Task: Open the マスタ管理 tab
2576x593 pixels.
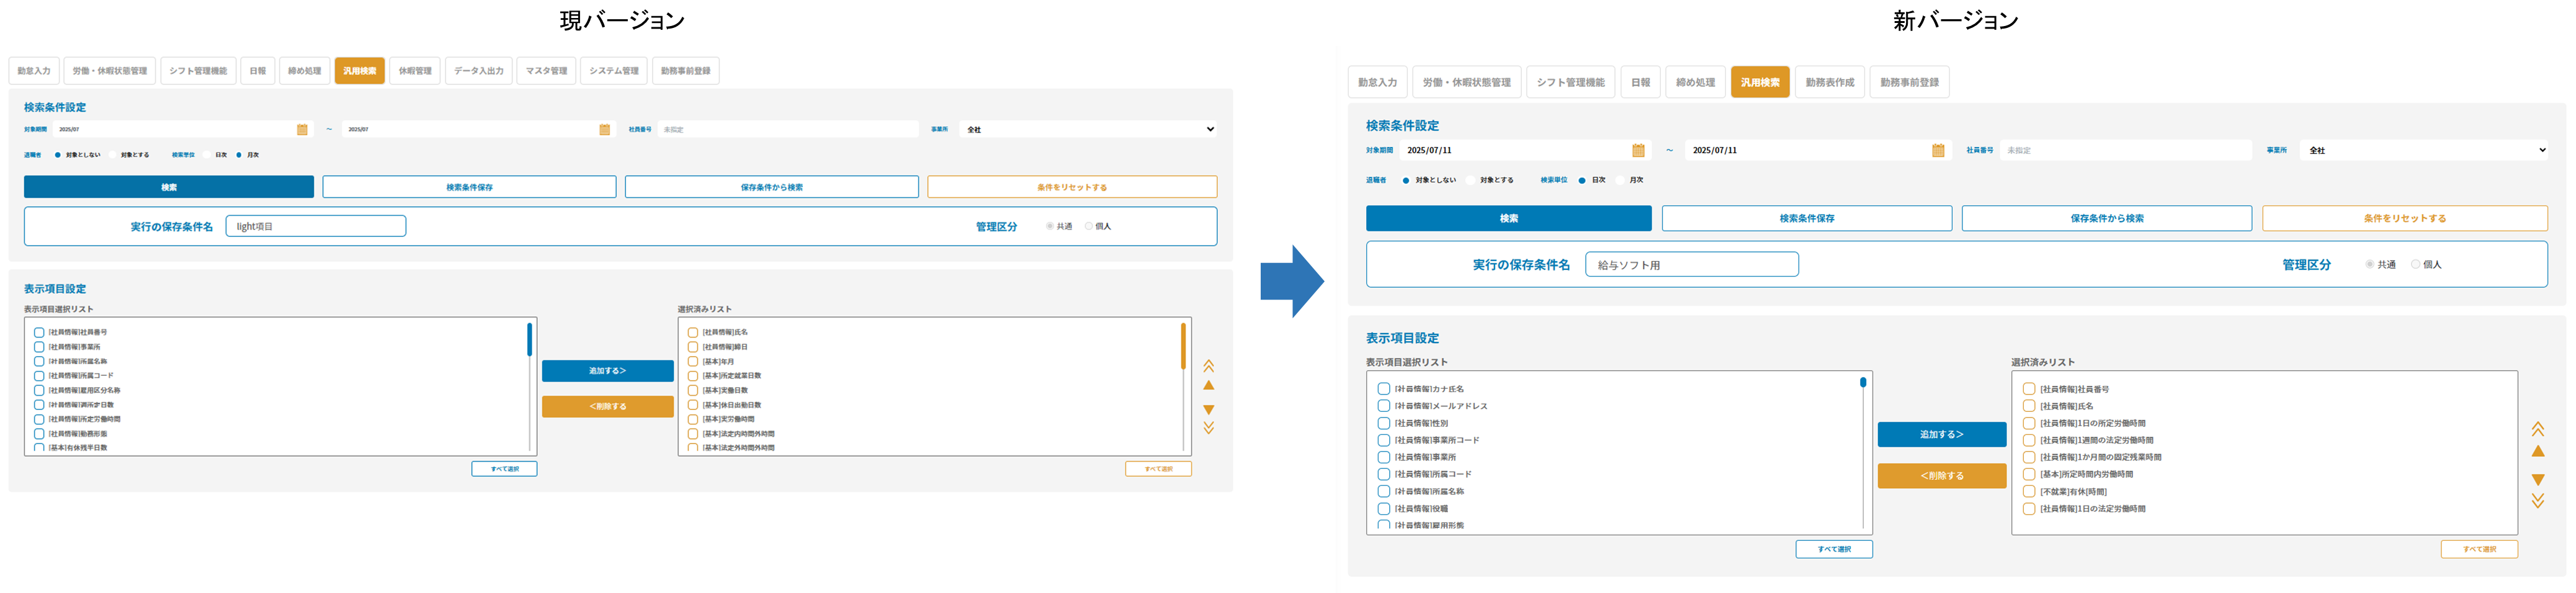Action: (x=547, y=71)
